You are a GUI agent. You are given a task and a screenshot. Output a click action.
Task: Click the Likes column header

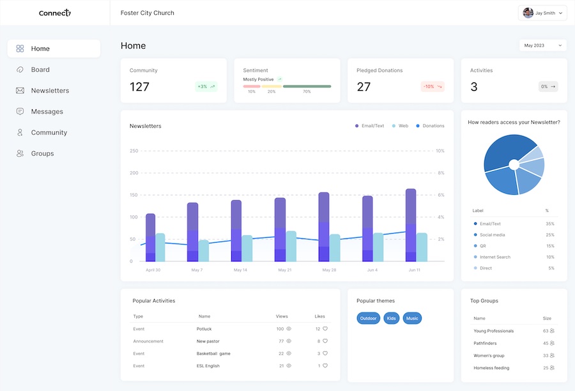pyautogui.click(x=320, y=316)
